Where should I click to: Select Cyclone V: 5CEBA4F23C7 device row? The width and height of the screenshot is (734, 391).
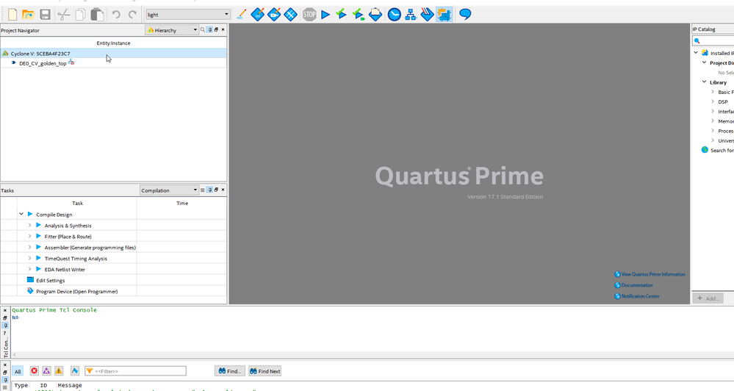(x=113, y=54)
